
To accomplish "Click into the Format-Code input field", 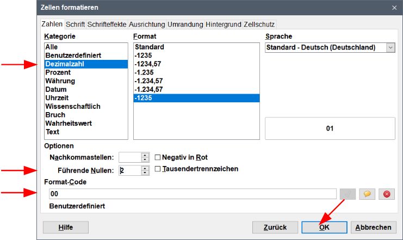I will point(193,194).
